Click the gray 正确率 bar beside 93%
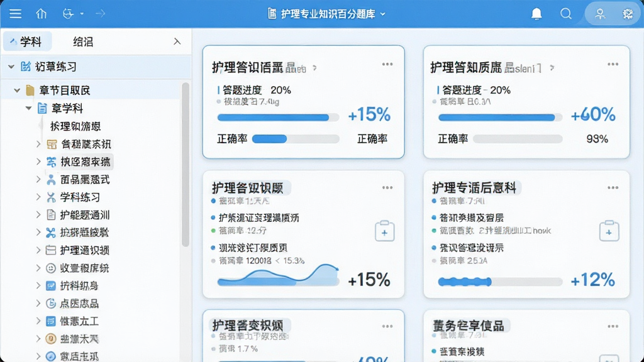Viewport: 644px width, 362px height. point(518,139)
